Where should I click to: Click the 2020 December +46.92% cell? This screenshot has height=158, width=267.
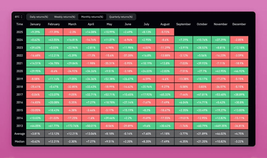[x=239, y=71]
